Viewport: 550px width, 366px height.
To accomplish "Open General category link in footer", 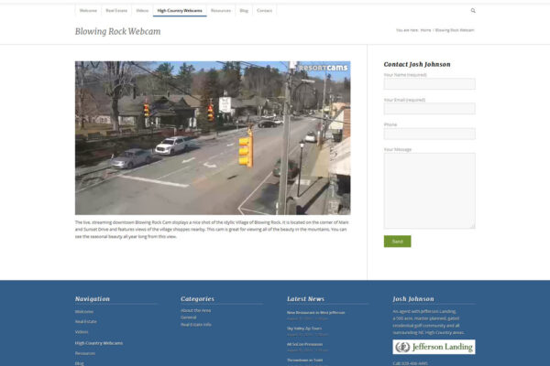I will [188, 318].
